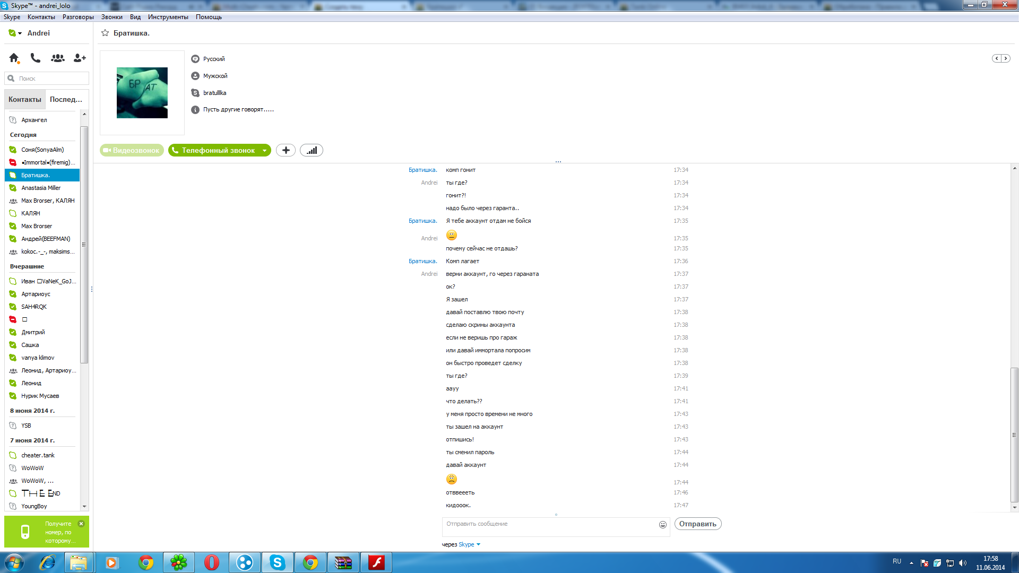Switch to the Последние tab
Image resolution: width=1019 pixels, height=573 pixels.
tap(66, 99)
